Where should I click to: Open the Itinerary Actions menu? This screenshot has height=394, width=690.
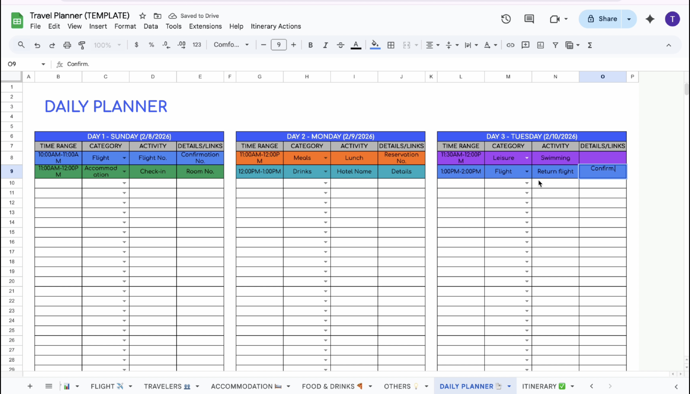point(276,26)
